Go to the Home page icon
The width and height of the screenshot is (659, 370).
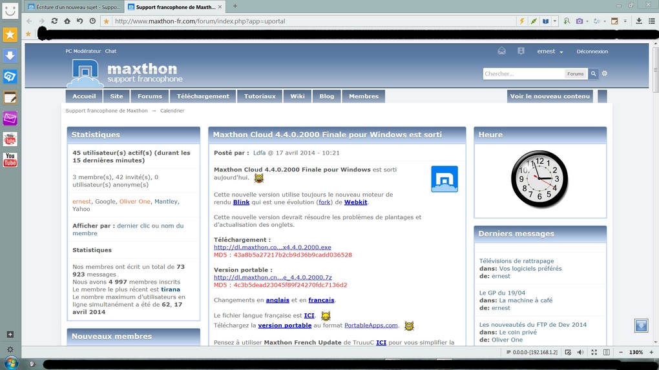pyautogui.click(x=67, y=21)
